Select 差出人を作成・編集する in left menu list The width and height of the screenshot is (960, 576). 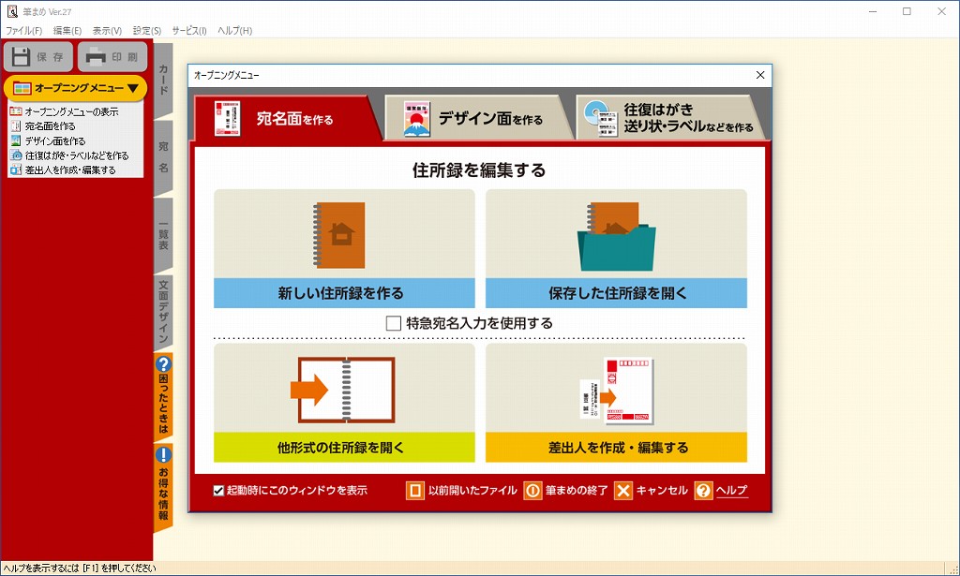point(69,170)
